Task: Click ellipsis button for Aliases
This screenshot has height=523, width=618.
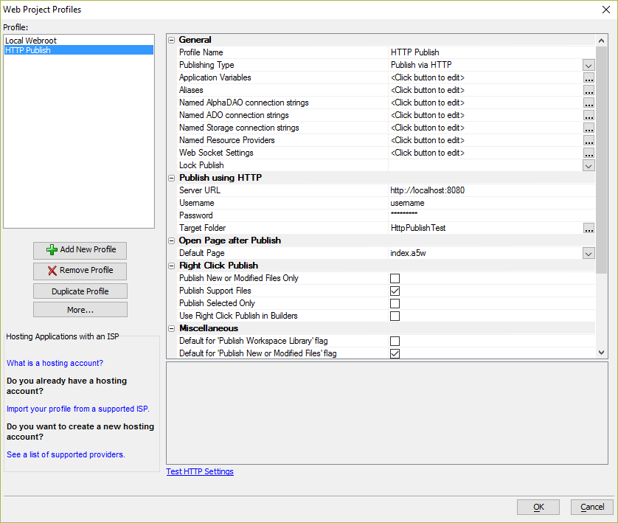Action: (589, 91)
